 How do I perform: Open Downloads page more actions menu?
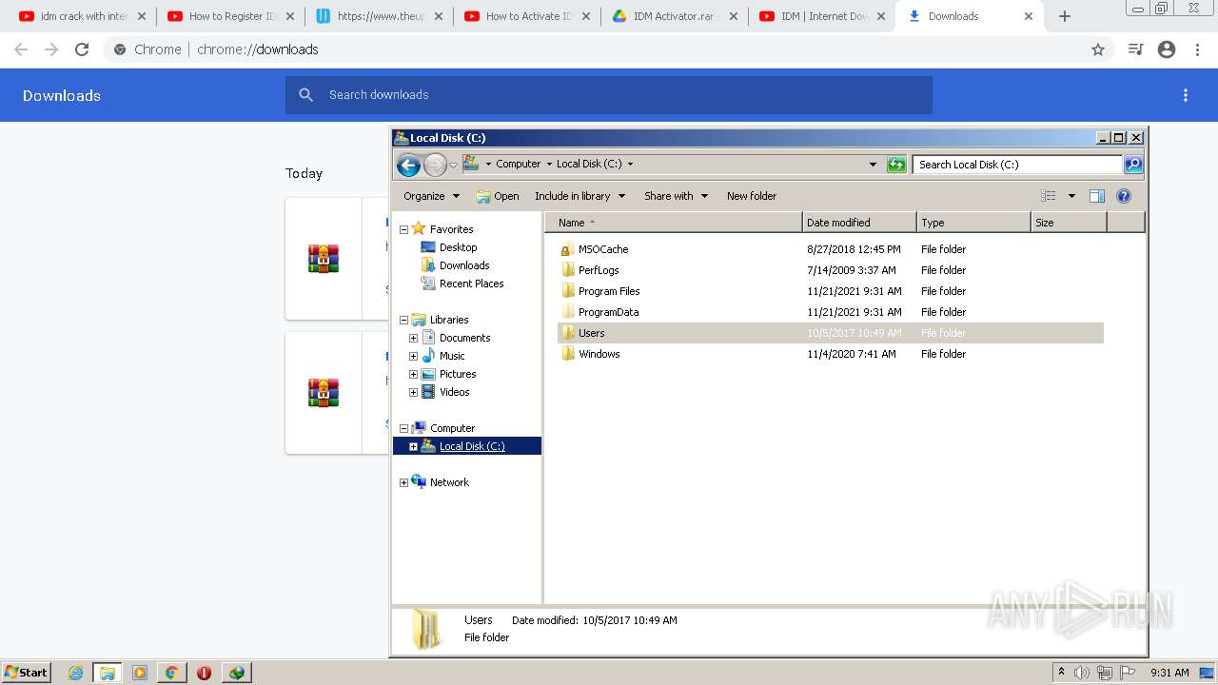[1186, 95]
